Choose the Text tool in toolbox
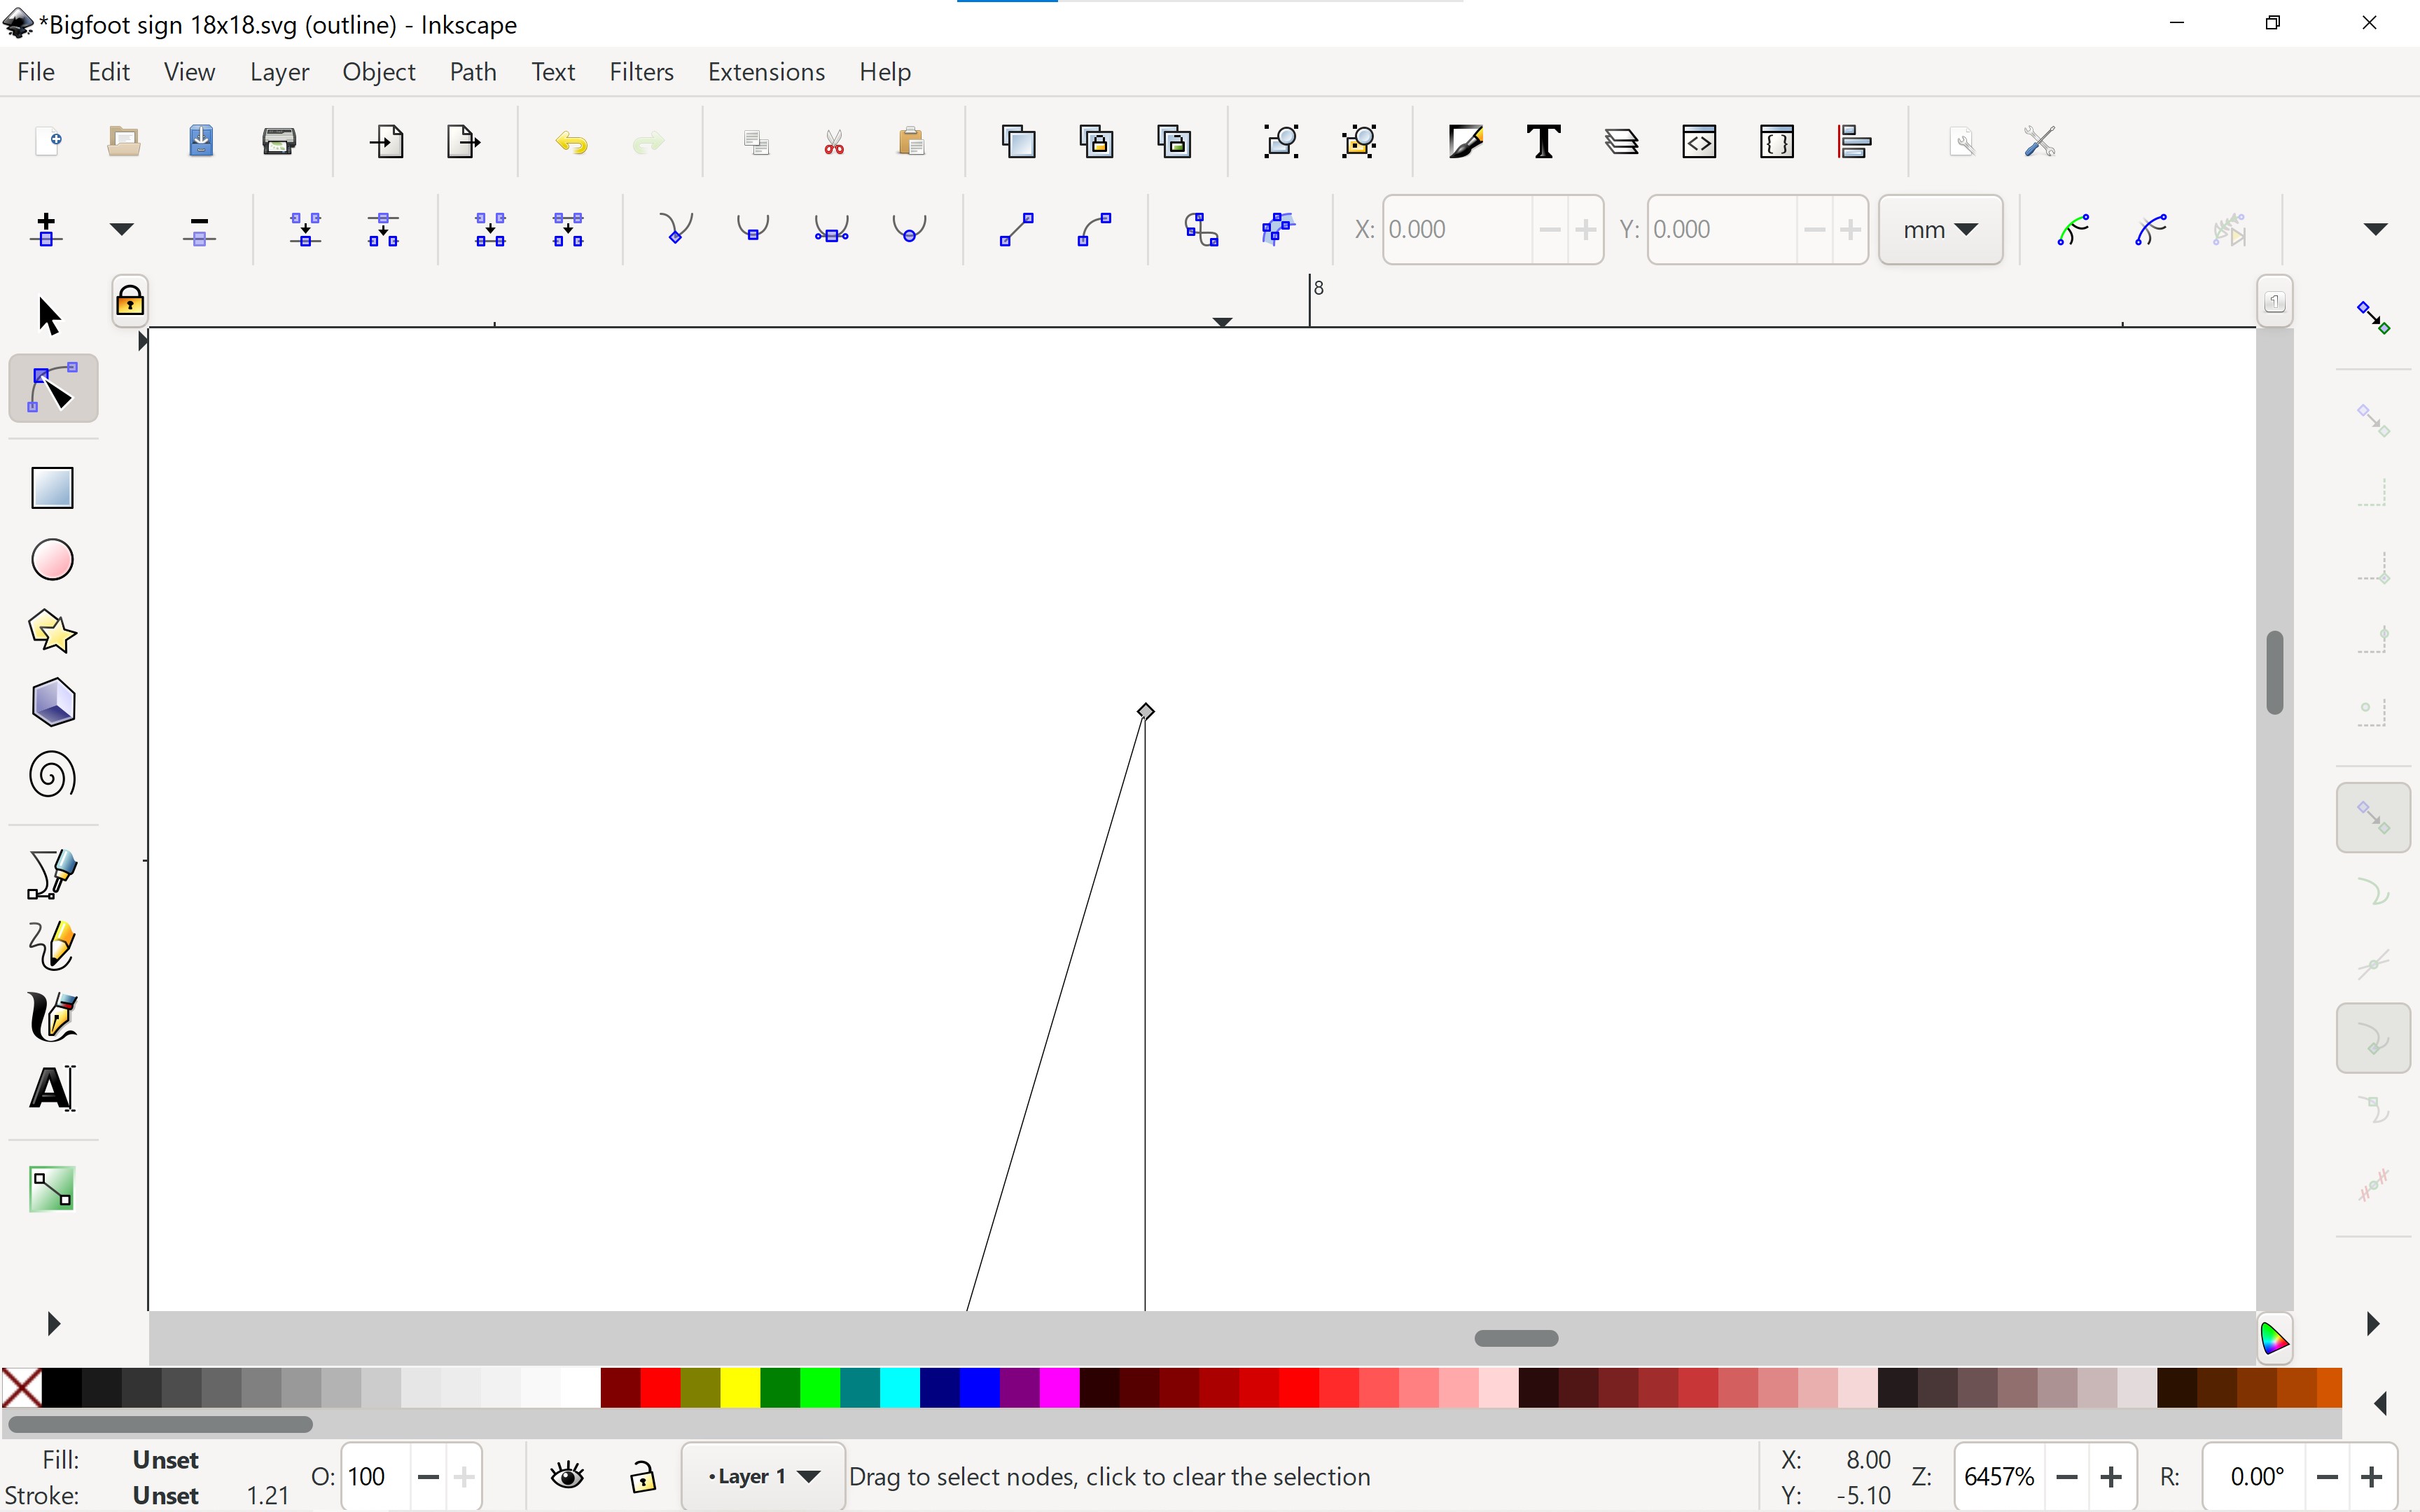The width and height of the screenshot is (2420, 1512). (x=53, y=1089)
